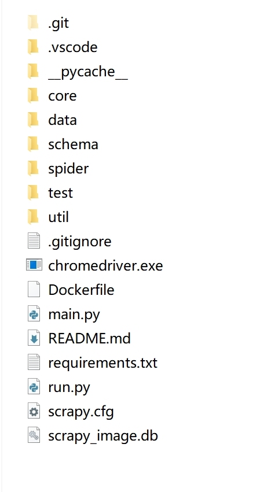Click the Python icon beside run.py
This screenshot has height=492, width=275.
point(34,387)
